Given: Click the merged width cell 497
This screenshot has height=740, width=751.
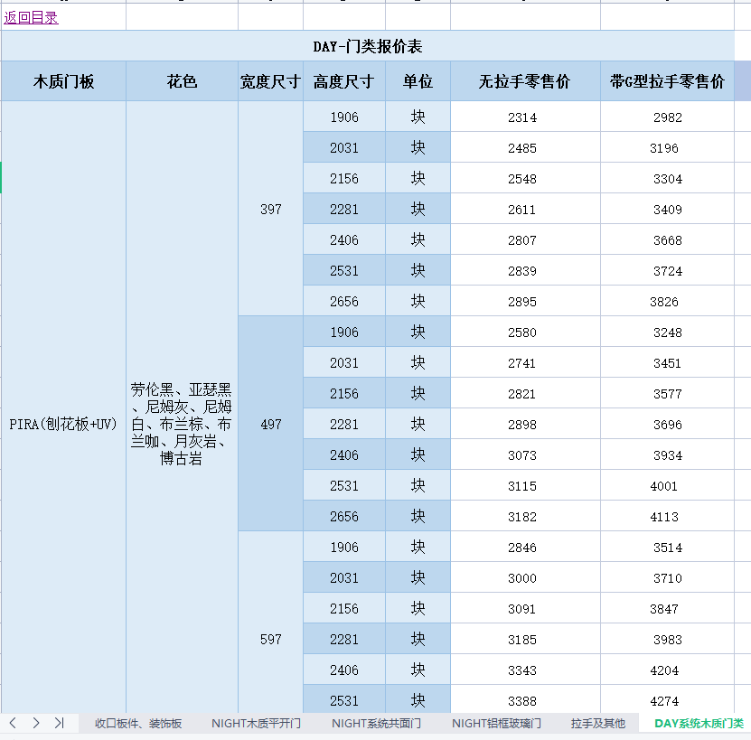Looking at the screenshot, I should [x=270, y=424].
